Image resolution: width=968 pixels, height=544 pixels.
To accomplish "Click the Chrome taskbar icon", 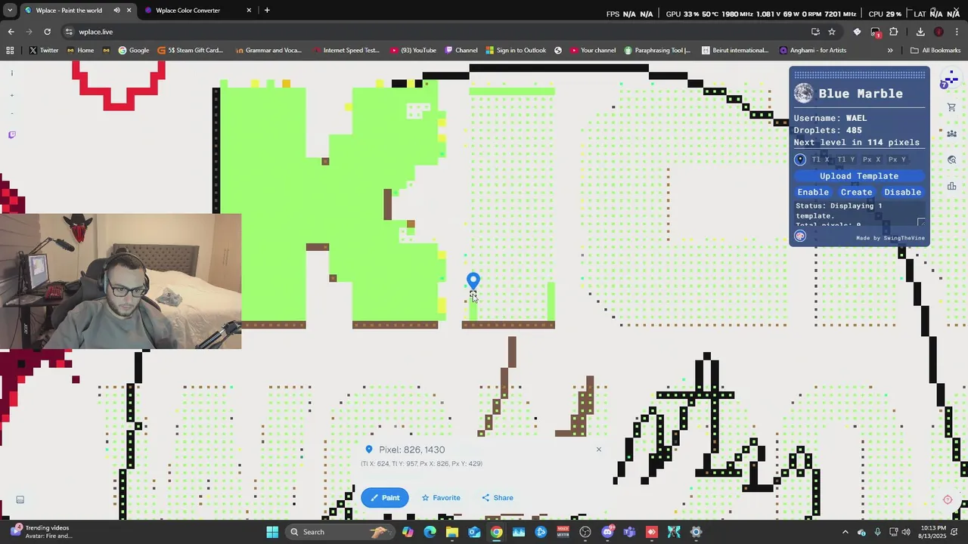I will tap(496, 532).
